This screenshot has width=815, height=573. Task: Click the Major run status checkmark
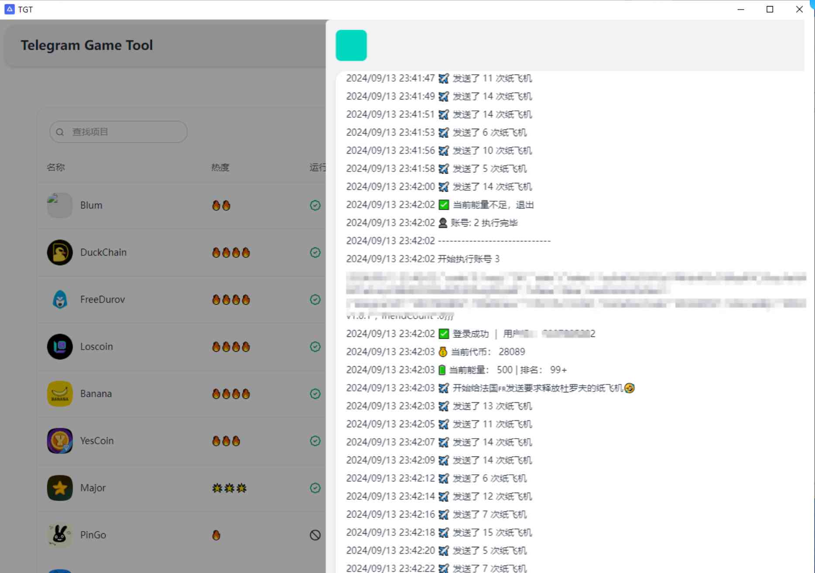point(315,488)
